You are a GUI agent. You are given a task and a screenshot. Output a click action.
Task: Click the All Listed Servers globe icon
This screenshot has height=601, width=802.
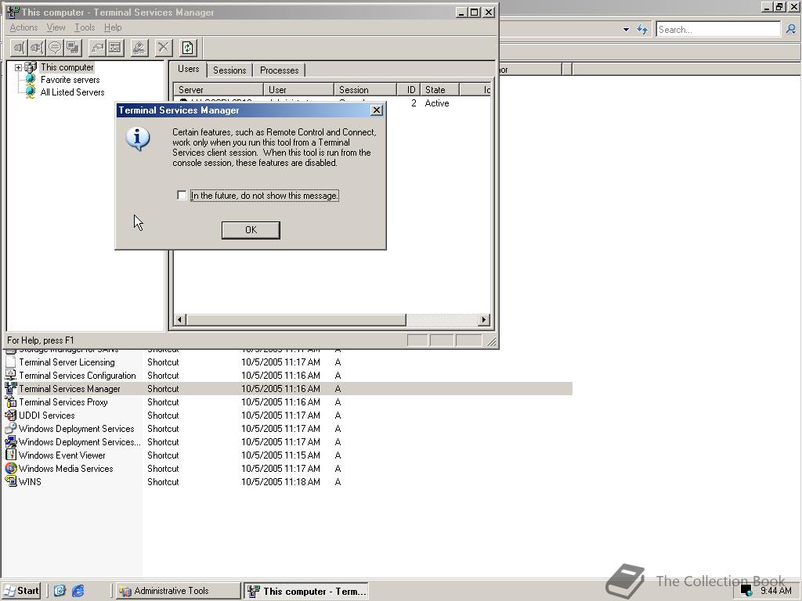pos(31,92)
